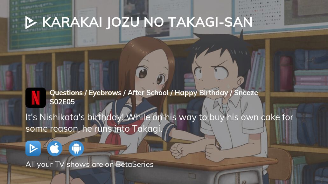Click the Karakai Jozu no Takagi-san title

[147, 22]
